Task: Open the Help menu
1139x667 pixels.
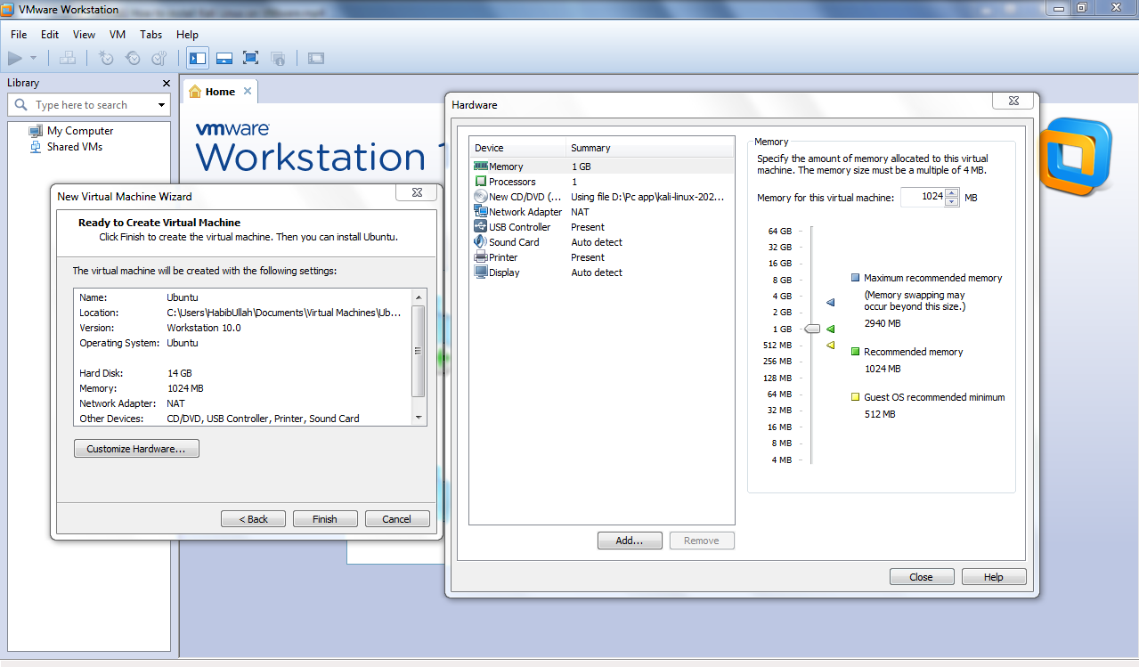Action: [x=188, y=35]
